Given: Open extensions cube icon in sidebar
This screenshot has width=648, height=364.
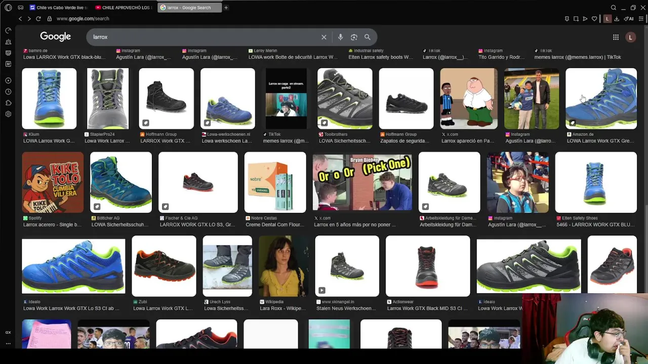Looking at the screenshot, I should pyautogui.click(x=8, y=103).
